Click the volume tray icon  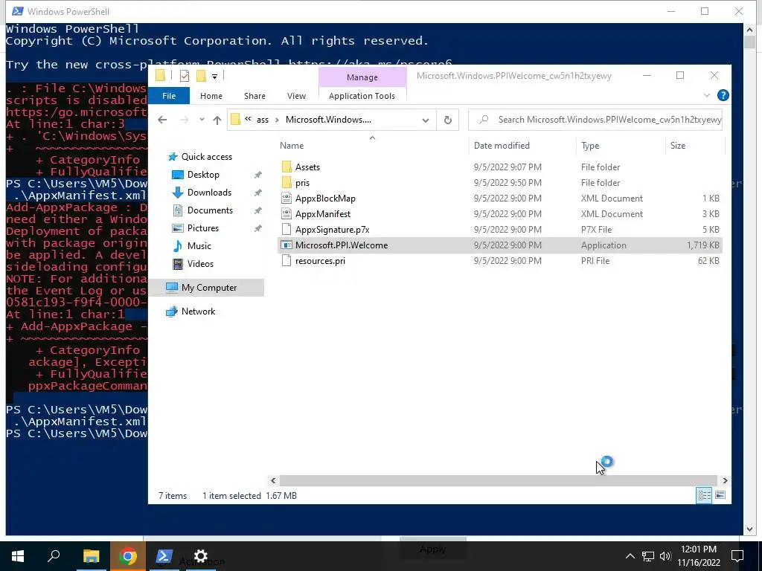[x=665, y=556]
